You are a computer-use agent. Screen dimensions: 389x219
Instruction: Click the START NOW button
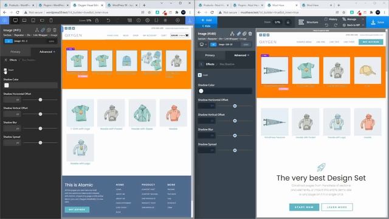304,207
